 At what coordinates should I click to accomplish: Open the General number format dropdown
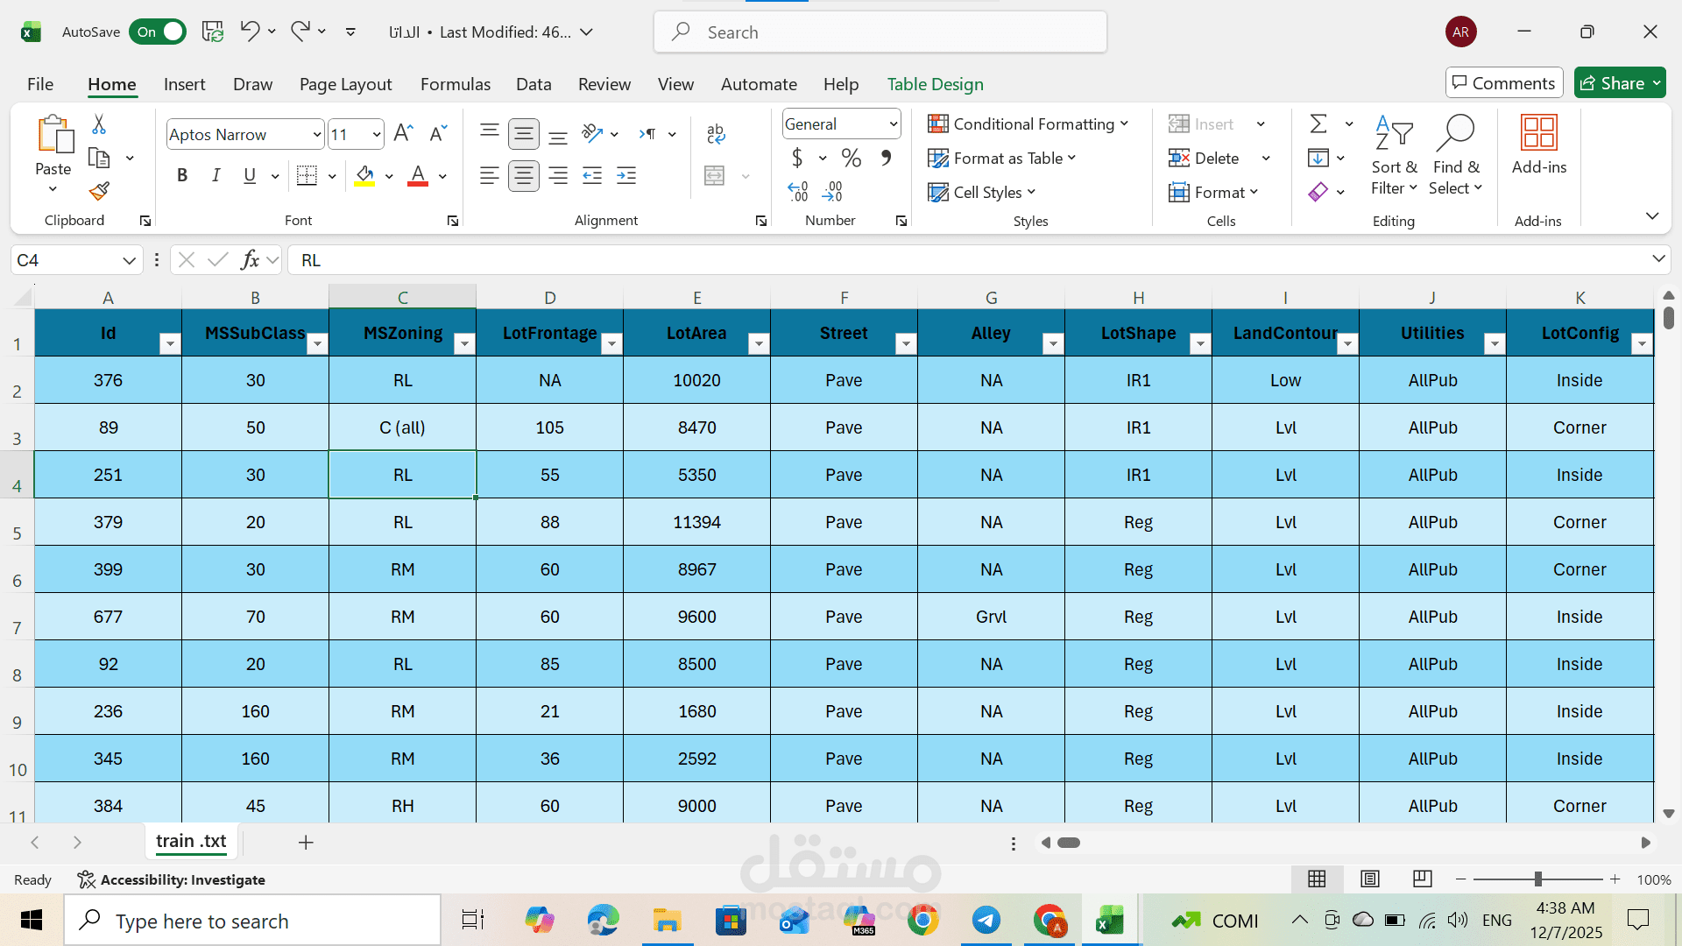(x=893, y=124)
